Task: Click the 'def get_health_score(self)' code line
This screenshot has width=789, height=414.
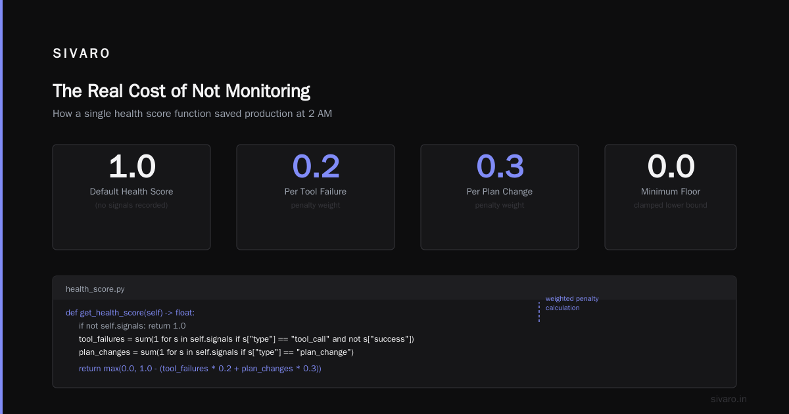Action: (x=130, y=313)
